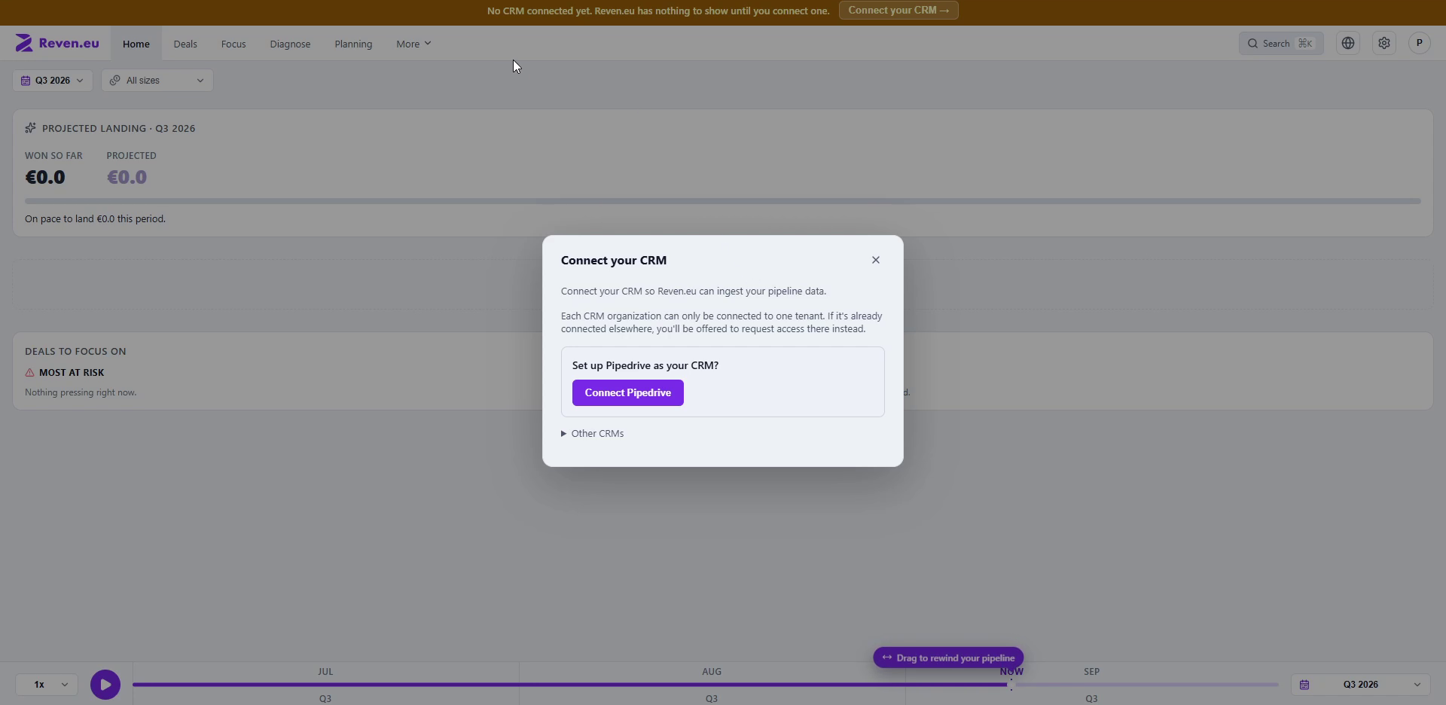
Task: Click the Connect Pipedrive button
Action: pyautogui.click(x=628, y=393)
